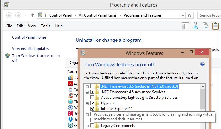
Task: Enable Active Directory Lightweight Directory Services checkbox
Action: [x=92, y=98]
